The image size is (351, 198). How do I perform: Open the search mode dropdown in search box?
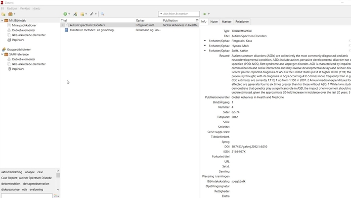(161, 14)
